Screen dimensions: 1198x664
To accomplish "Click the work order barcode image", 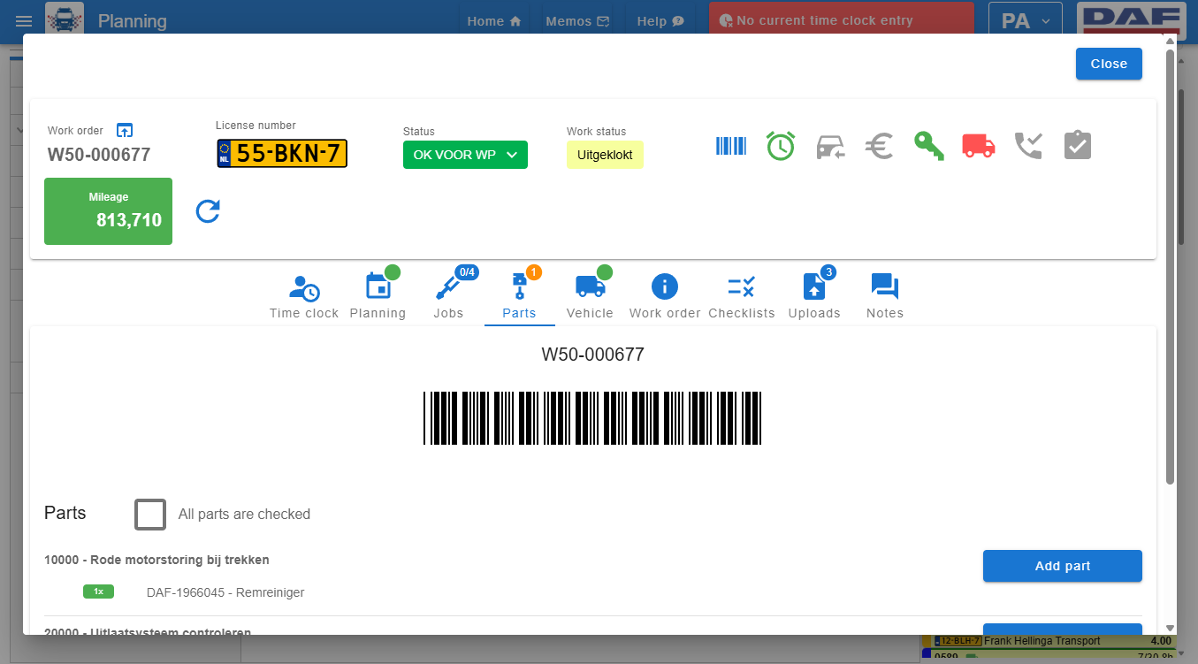I will click(592, 418).
